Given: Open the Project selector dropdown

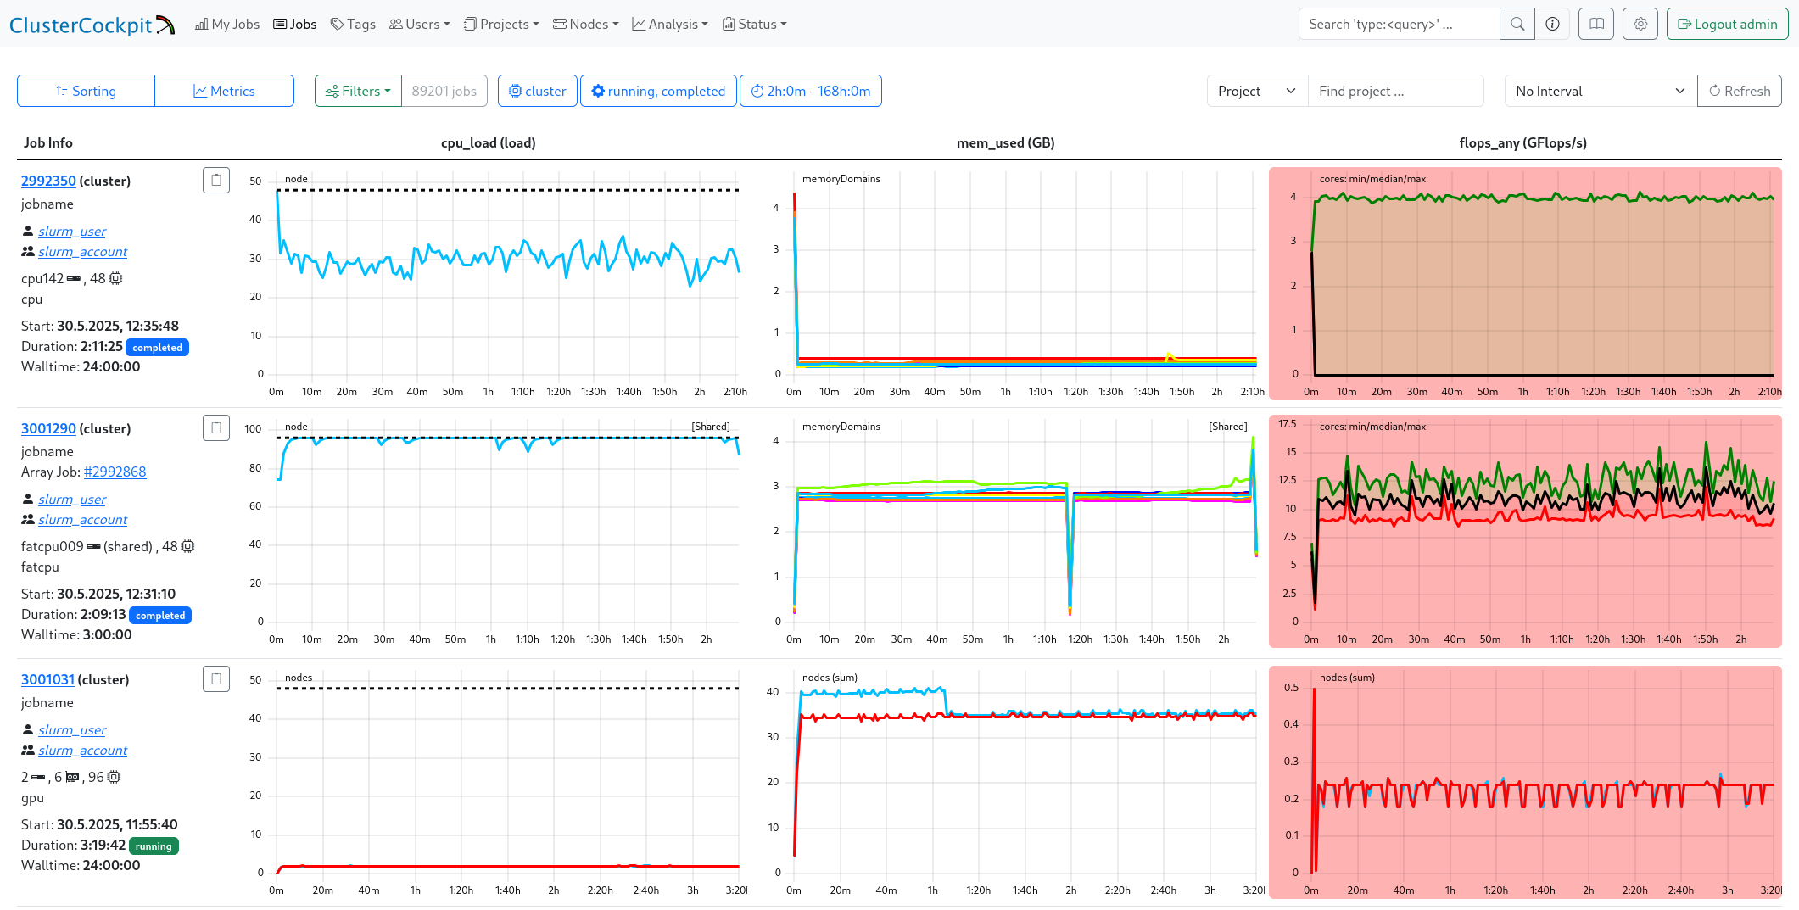Looking at the screenshot, I should click(x=1257, y=91).
